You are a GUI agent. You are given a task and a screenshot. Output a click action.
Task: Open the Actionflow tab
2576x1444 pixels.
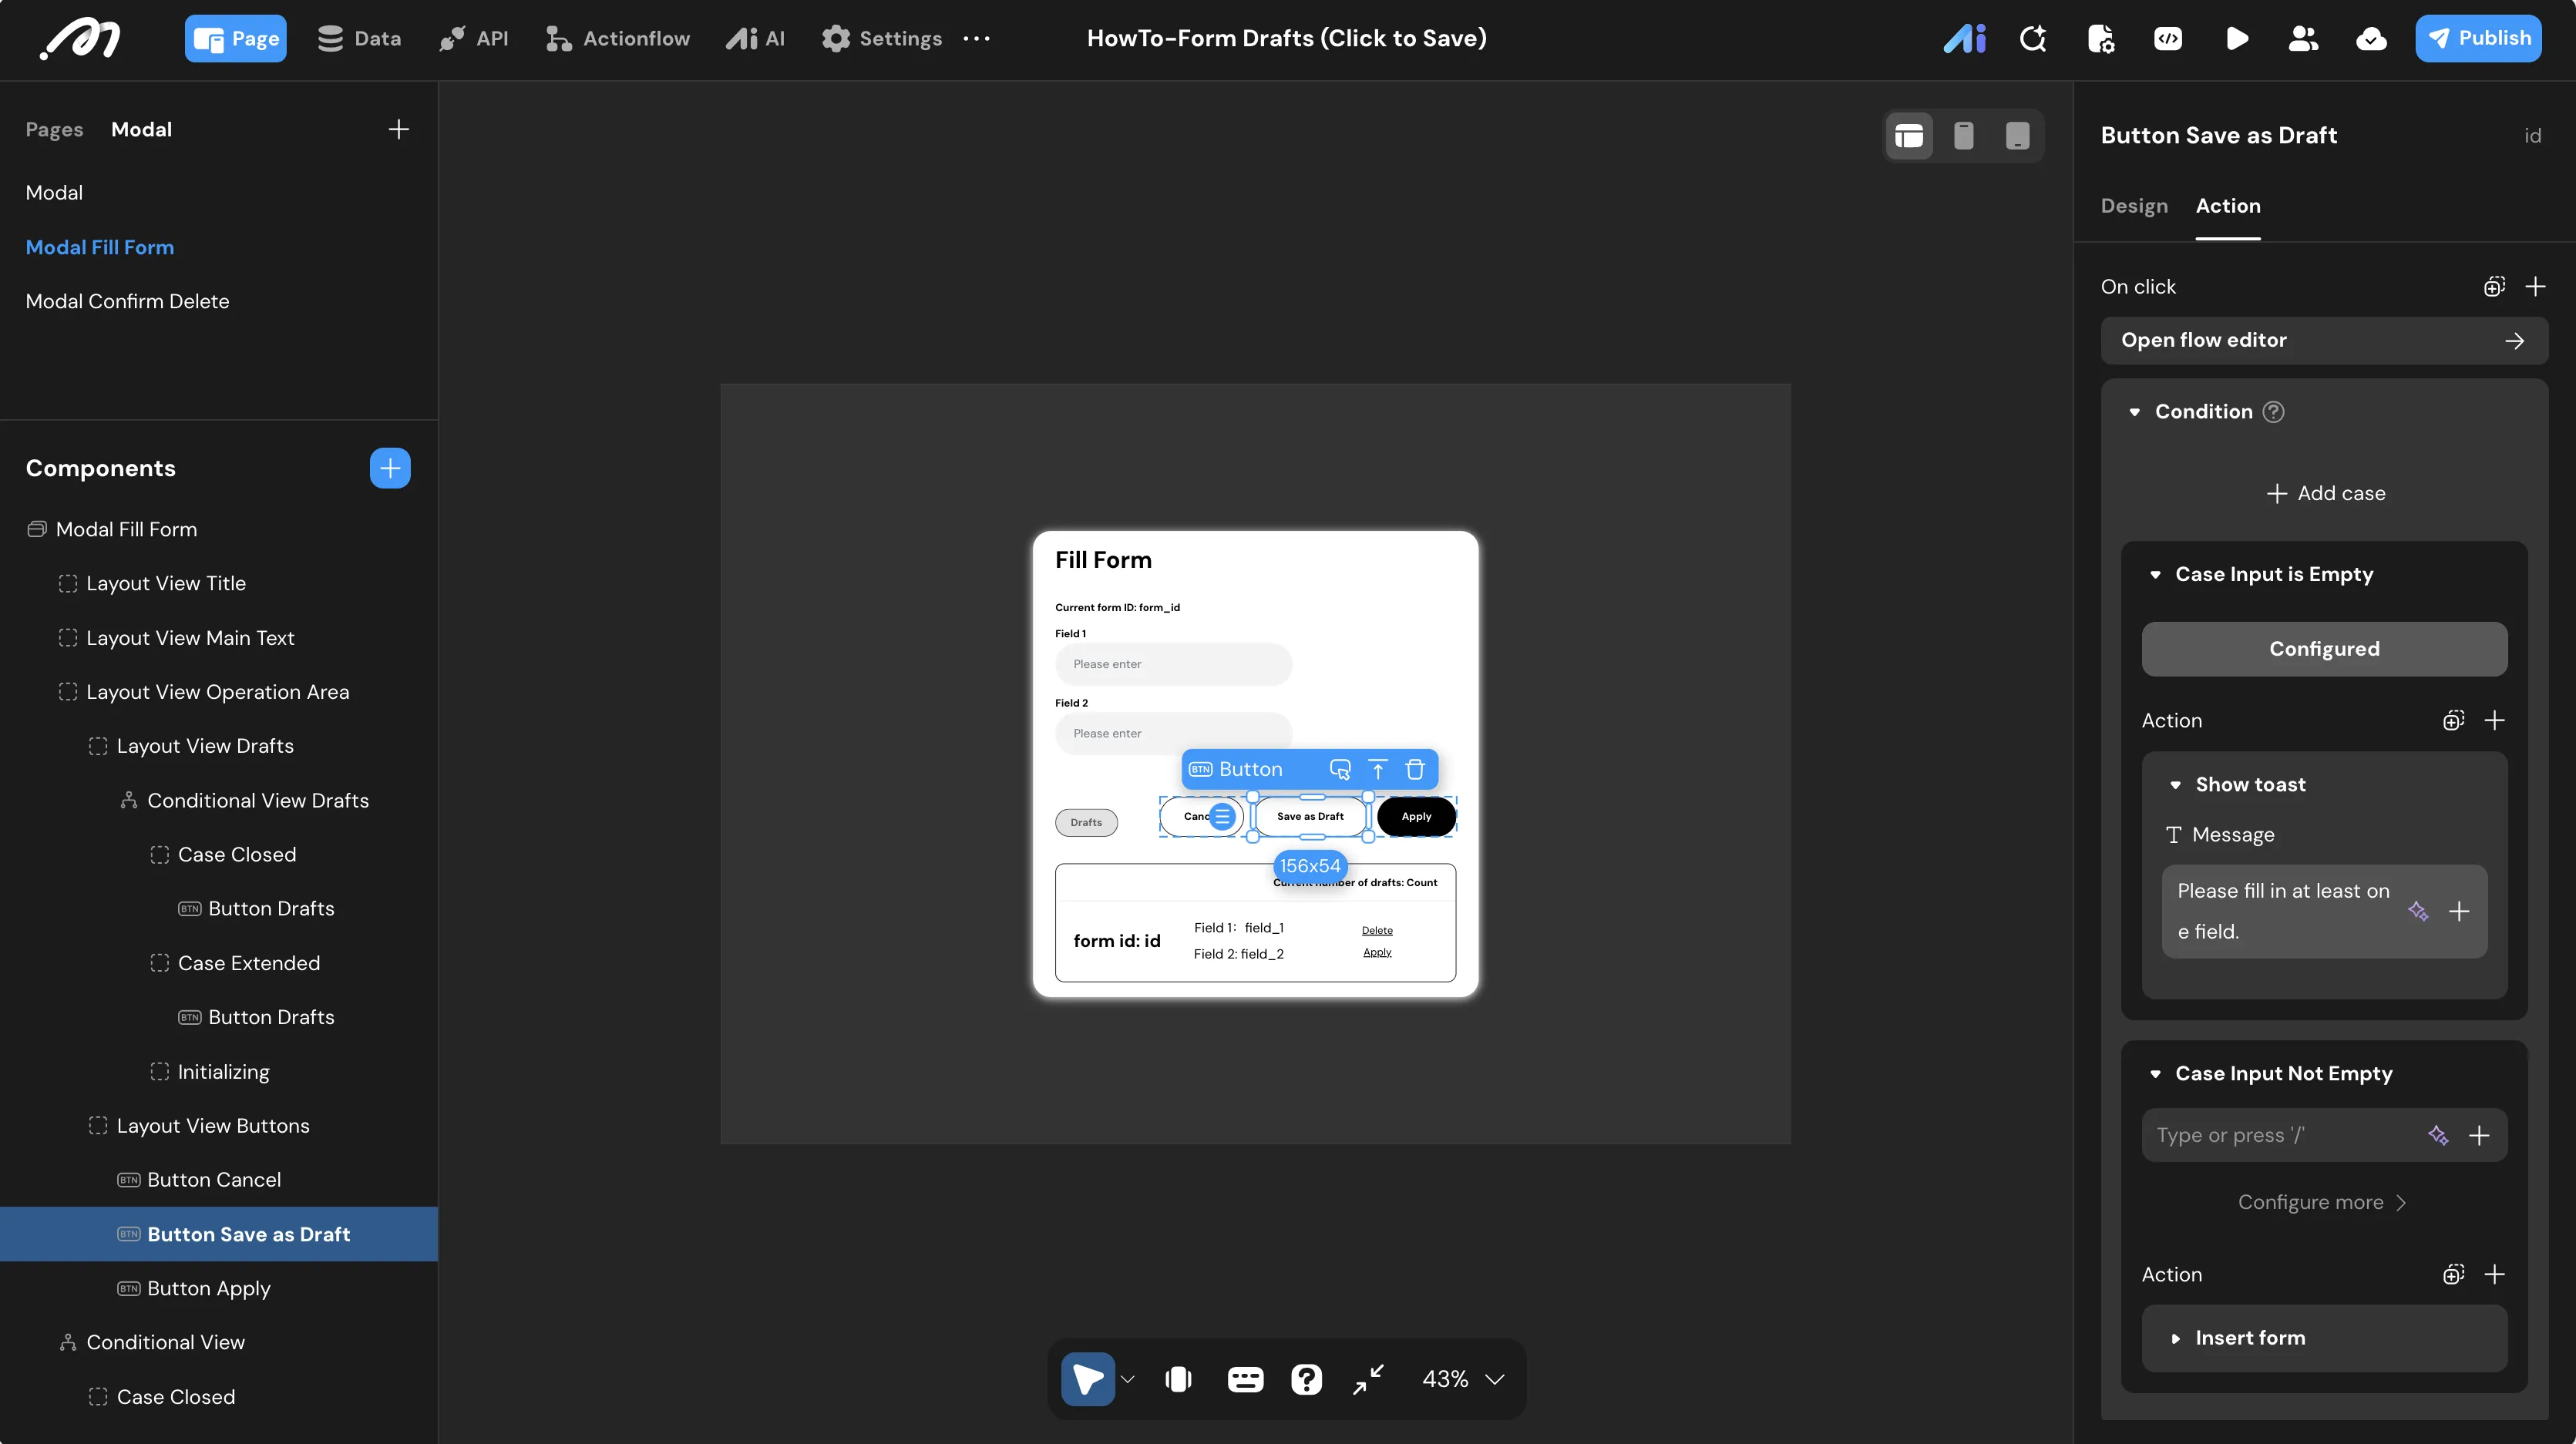point(617,39)
